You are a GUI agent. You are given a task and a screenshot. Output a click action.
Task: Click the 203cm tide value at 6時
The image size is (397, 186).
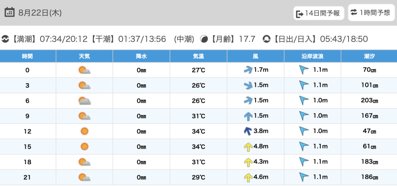coord(369,101)
